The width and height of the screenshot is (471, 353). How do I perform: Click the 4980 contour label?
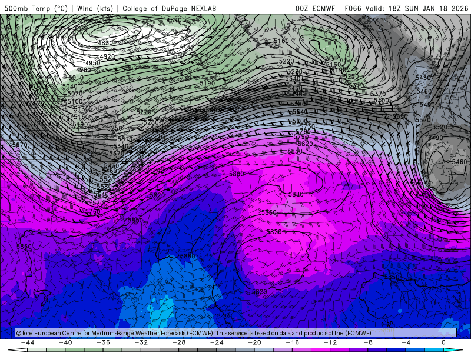pos(84,70)
